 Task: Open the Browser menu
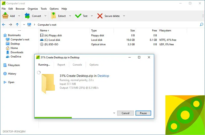pyautogui.click(x=20, y=9)
